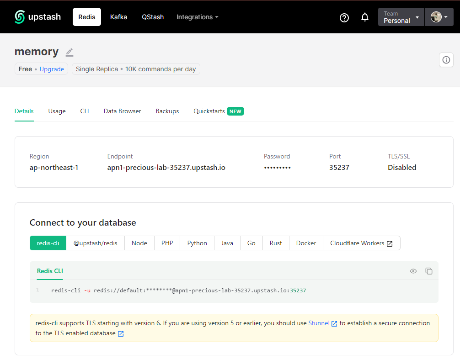Expand the Team Personal dropdown
The image size is (460, 359).
(x=401, y=17)
